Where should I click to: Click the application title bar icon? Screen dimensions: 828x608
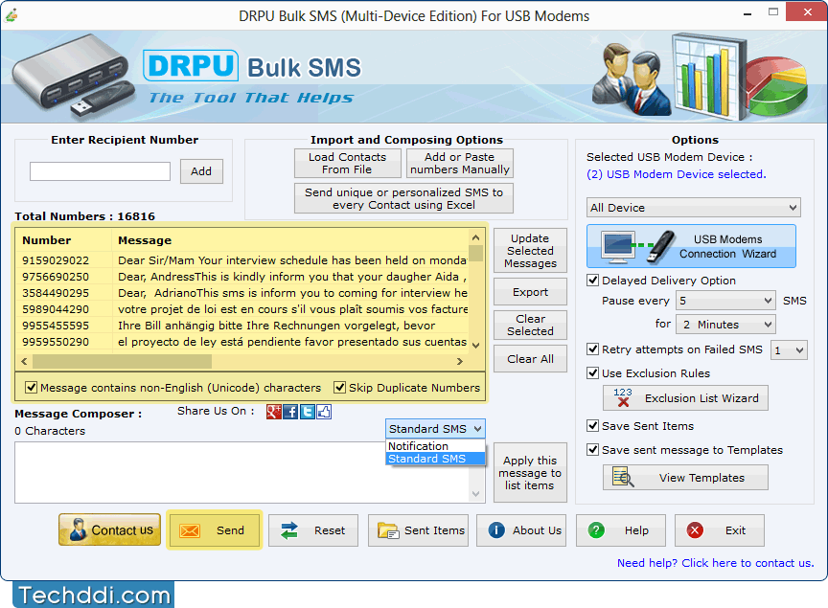[11, 14]
